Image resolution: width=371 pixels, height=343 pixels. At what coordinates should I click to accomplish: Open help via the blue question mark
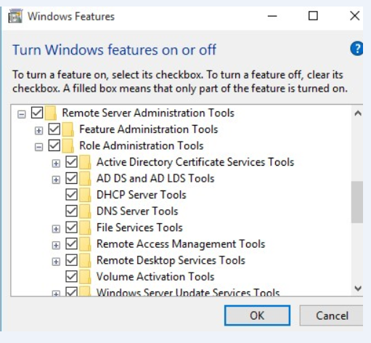coord(356,49)
